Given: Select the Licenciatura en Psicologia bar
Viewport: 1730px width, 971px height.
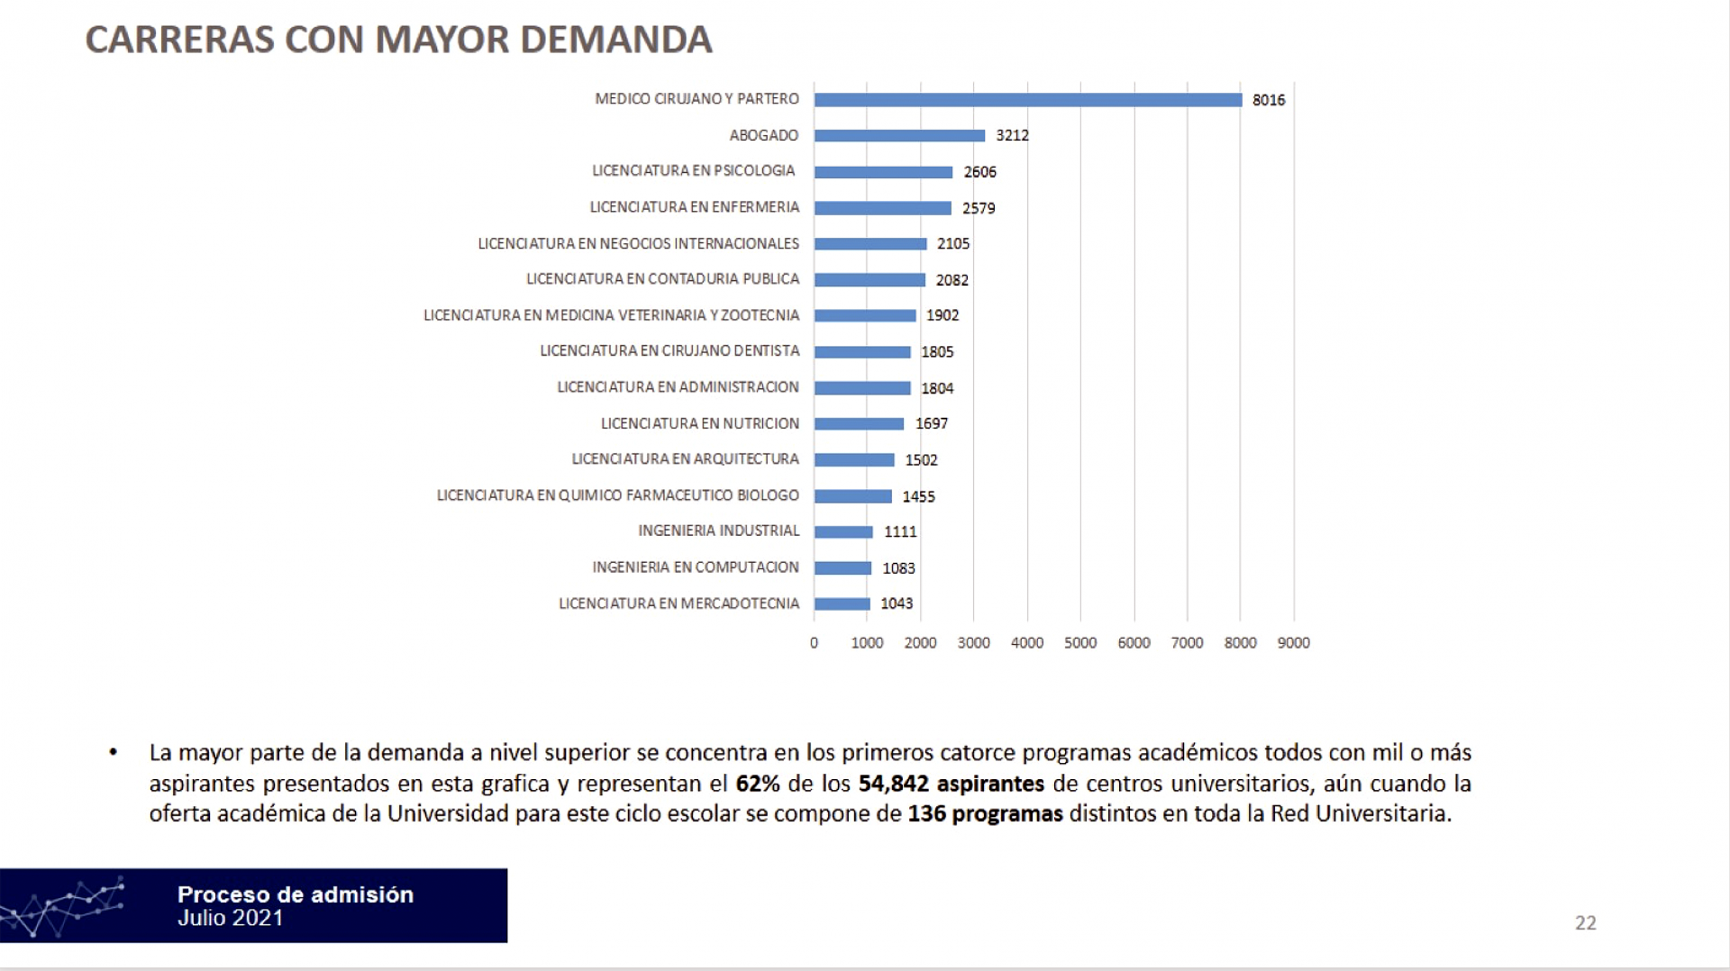Looking at the screenshot, I should [884, 172].
